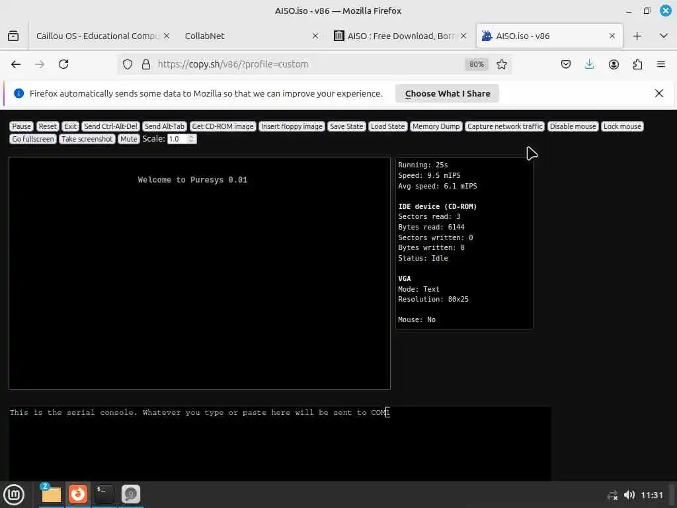Mute the emulator sound

[x=129, y=139]
